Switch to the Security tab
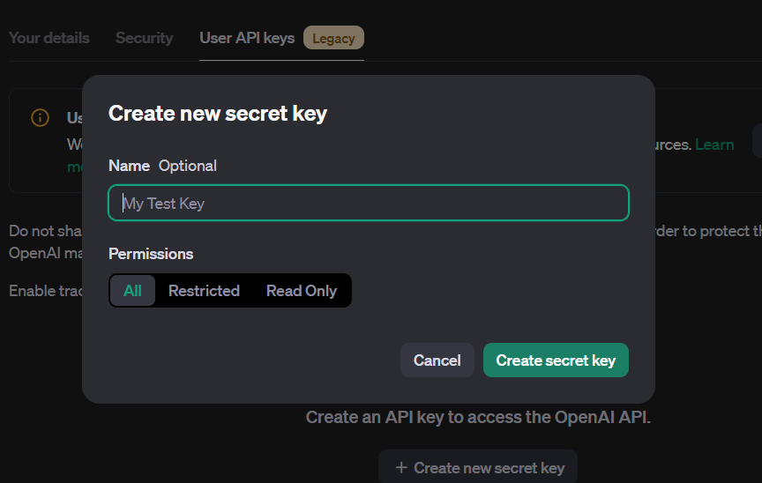This screenshot has height=483, width=762. pyautogui.click(x=145, y=38)
